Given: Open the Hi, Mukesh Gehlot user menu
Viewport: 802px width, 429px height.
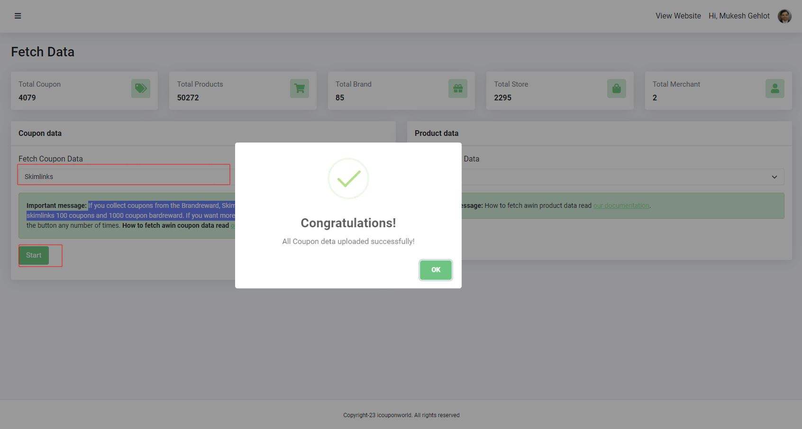Looking at the screenshot, I should [x=739, y=16].
